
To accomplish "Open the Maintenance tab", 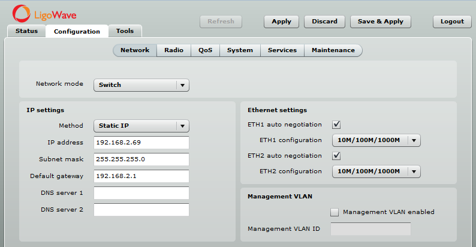I will [x=333, y=50].
